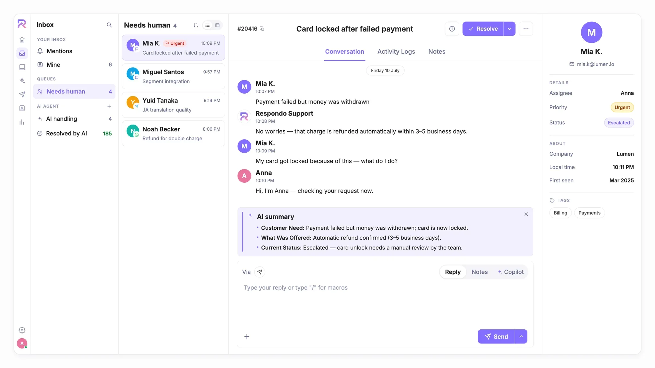The width and height of the screenshot is (655, 368).
Task: Switch to the Activity Logs tab
Action: pyautogui.click(x=396, y=52)
